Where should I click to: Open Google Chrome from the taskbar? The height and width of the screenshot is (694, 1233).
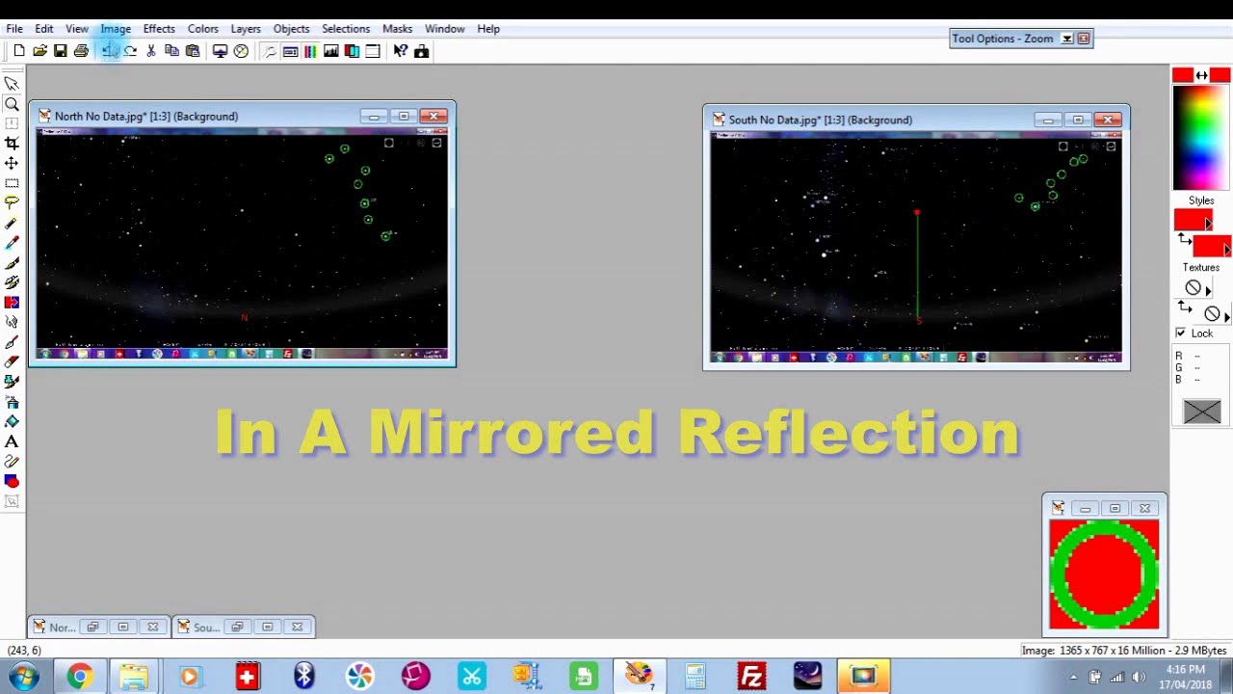(78, 677)
